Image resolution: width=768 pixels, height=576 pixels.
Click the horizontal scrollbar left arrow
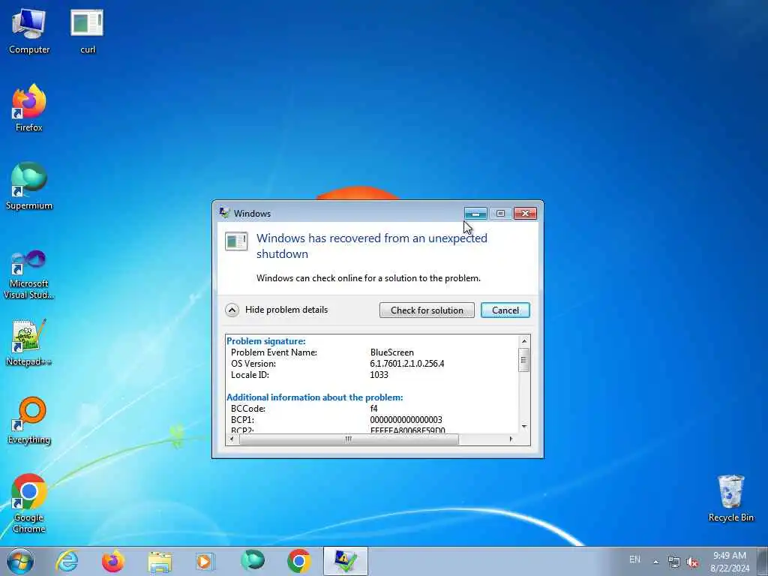click(232, 439)
